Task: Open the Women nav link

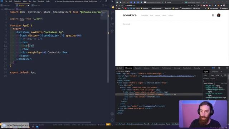Action: pyautogui.click(x=157, y=15)
